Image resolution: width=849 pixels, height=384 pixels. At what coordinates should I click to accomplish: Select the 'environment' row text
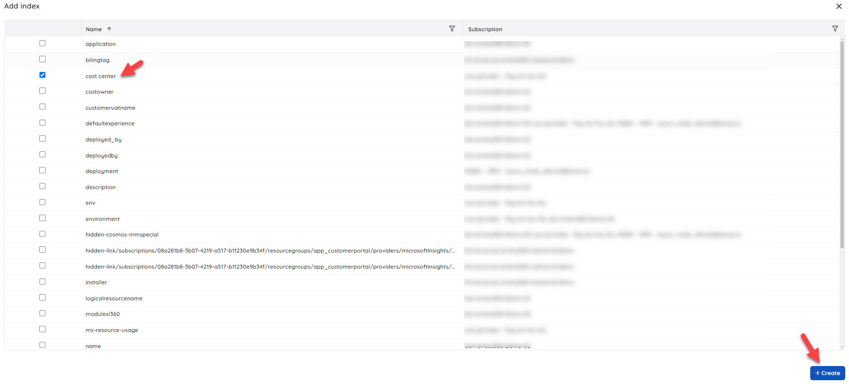[103, 219]
